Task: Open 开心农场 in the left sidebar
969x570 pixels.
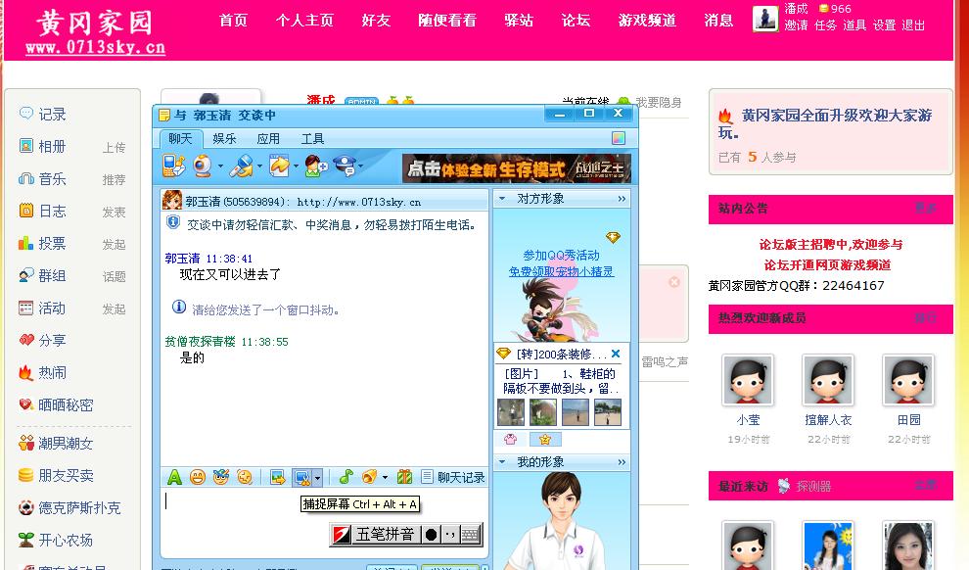Action: click(x=65, y=540)
